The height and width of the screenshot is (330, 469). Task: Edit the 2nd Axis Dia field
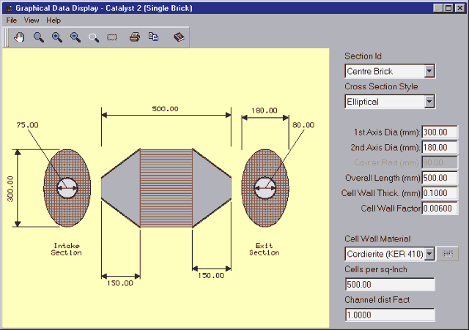click(440, 148)
